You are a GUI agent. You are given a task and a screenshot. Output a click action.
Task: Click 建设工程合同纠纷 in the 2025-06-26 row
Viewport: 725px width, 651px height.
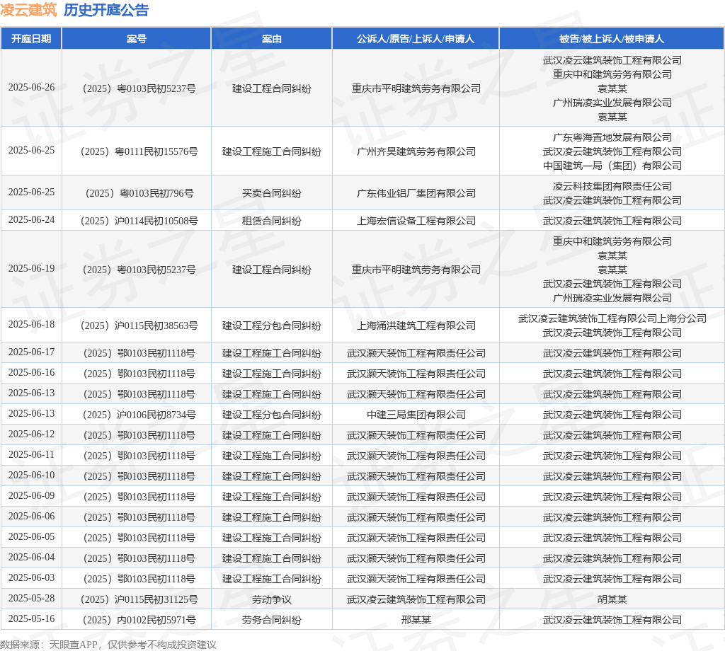(271, 88)
